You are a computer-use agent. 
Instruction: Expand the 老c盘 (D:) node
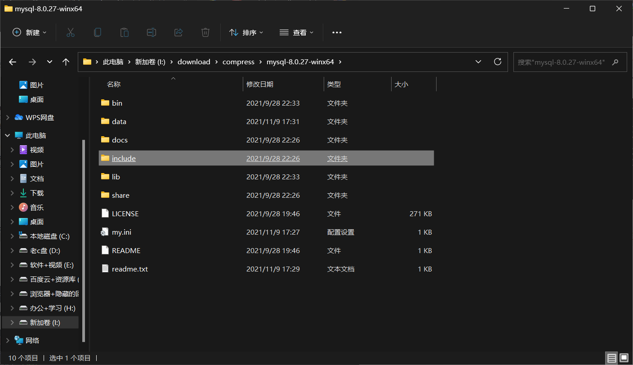(x=12, y=250)
